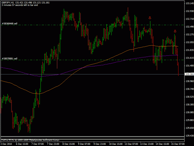Viewport: 194px width, 146px height.
Task: Click the current price label 131.161
Action: 189,74
